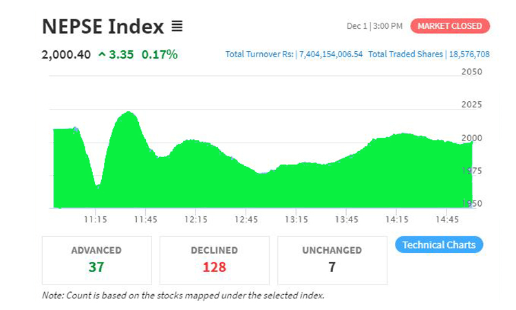
Task: Select the DECLINED 128 box
Action: [214, 260]
